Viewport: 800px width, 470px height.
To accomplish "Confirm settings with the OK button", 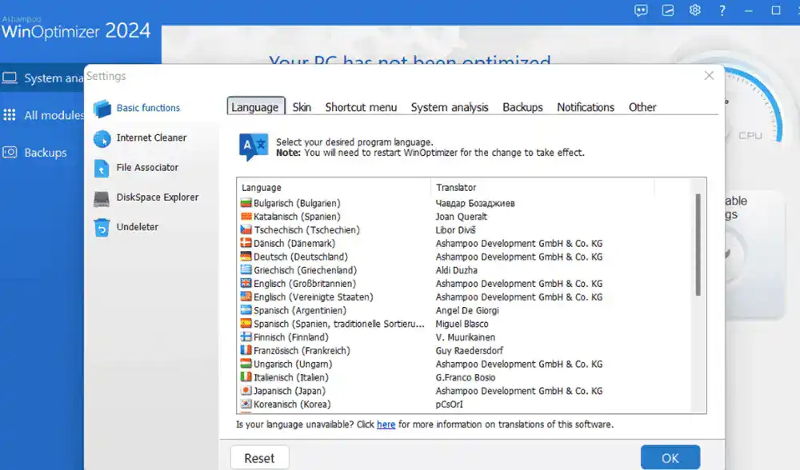I will (x=670, y=458).
